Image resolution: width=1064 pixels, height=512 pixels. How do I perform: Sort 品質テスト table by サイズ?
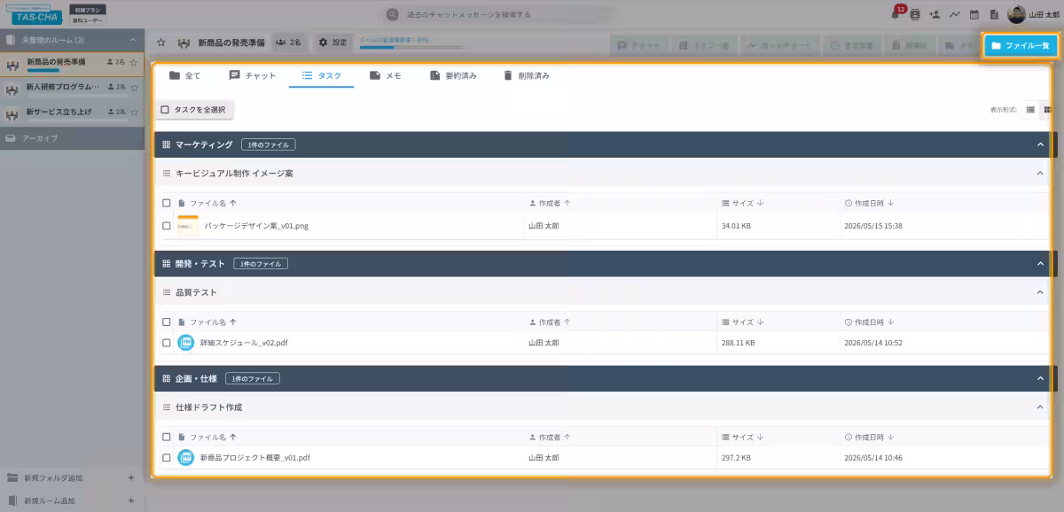click(x=743, y=322)
